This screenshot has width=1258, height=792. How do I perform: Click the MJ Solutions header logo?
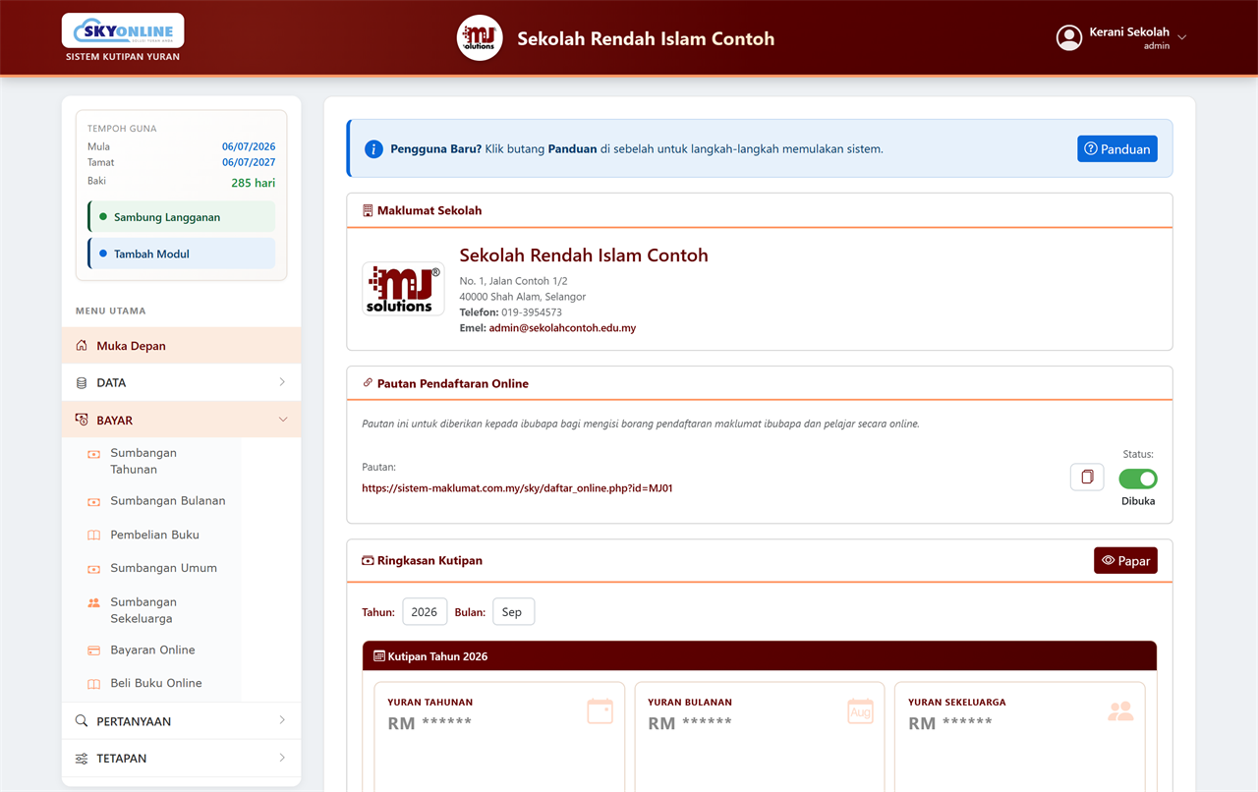480,38
